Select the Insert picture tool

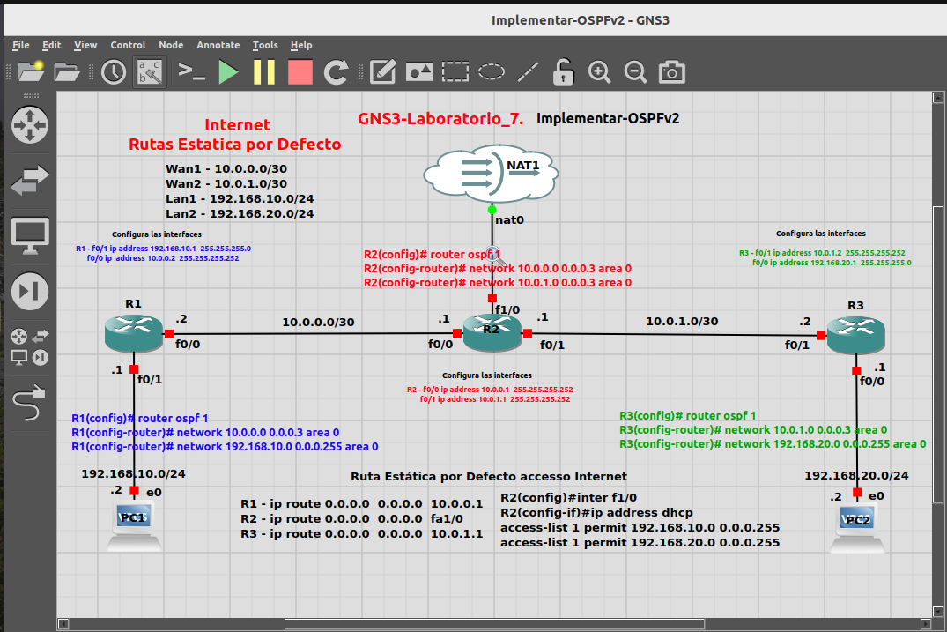pyautogui.click(x=419, y=72)
